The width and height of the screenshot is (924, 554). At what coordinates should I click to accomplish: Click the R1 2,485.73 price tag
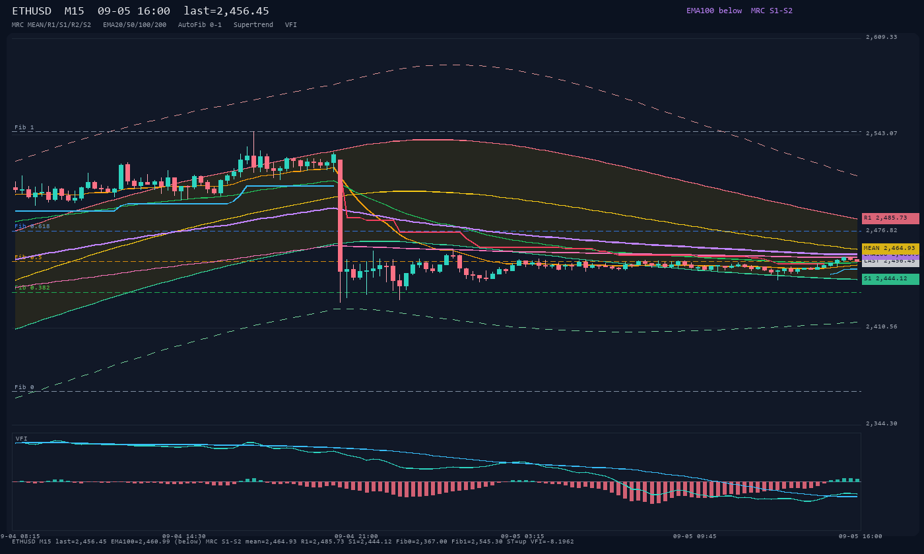pyautogui.click(x=890, y=218)
